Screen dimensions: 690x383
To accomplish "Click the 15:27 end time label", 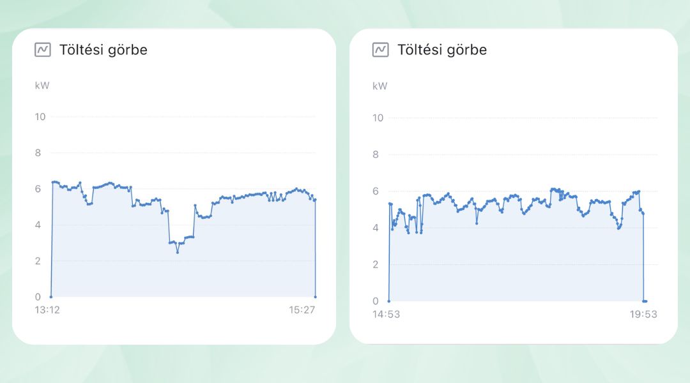I will point(303,310).
